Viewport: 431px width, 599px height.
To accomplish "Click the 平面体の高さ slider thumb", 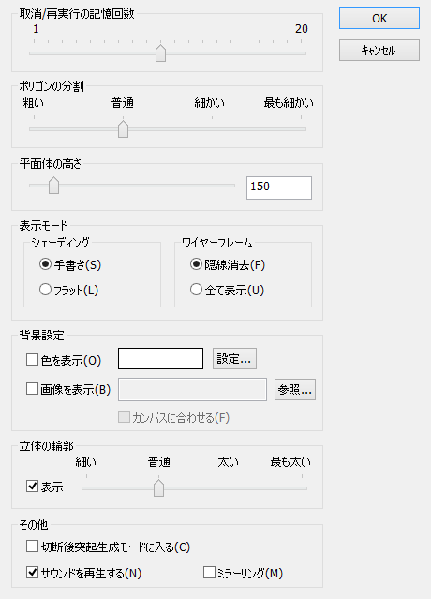I will (53, 186).
